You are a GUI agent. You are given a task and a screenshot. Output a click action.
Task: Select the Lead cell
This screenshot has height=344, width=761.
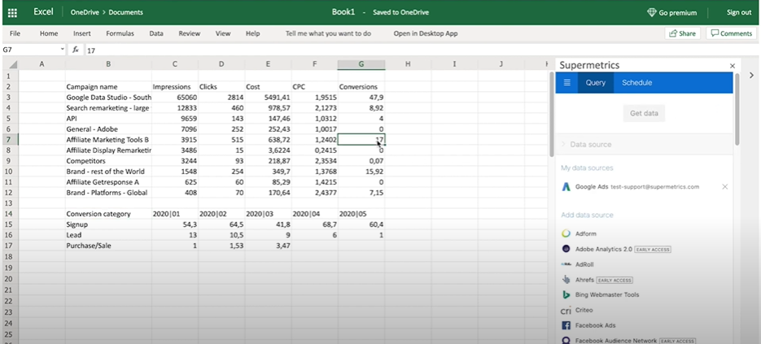pos(108,235)
